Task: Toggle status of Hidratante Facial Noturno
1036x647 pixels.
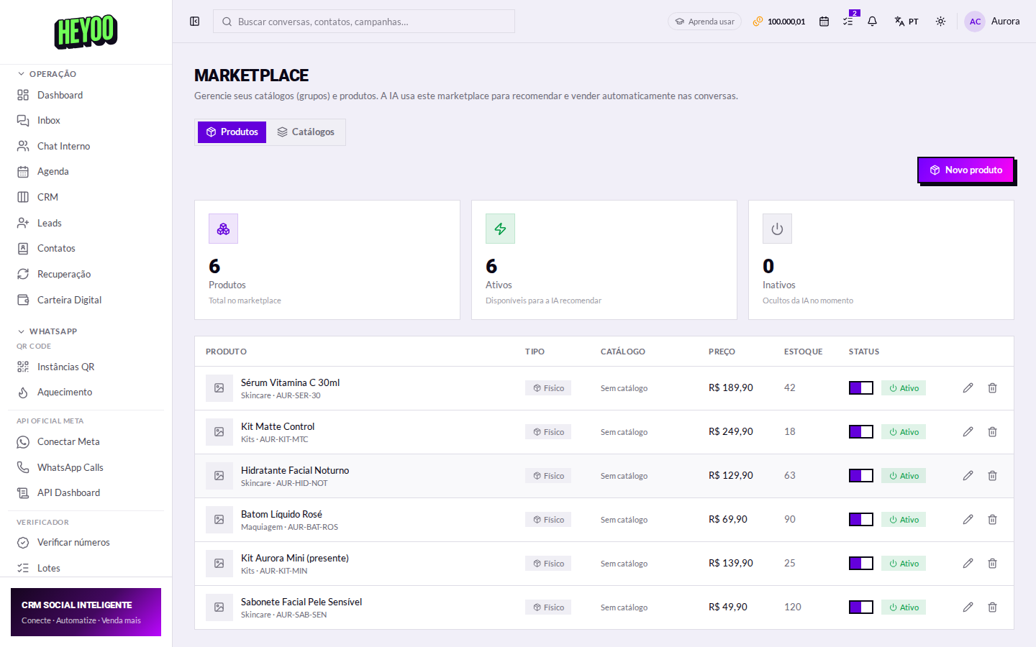Action: (861, 476)
